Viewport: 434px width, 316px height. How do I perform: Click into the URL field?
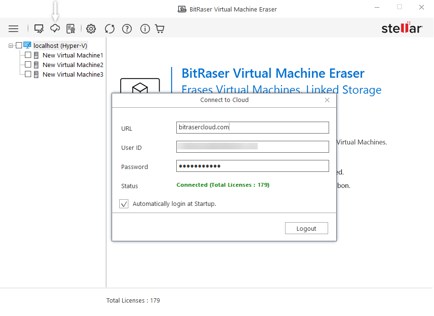tap(252, 127)
